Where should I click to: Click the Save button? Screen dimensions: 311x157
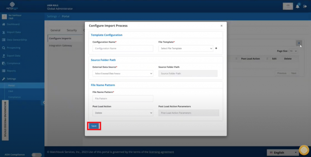(x=94, y=126)
